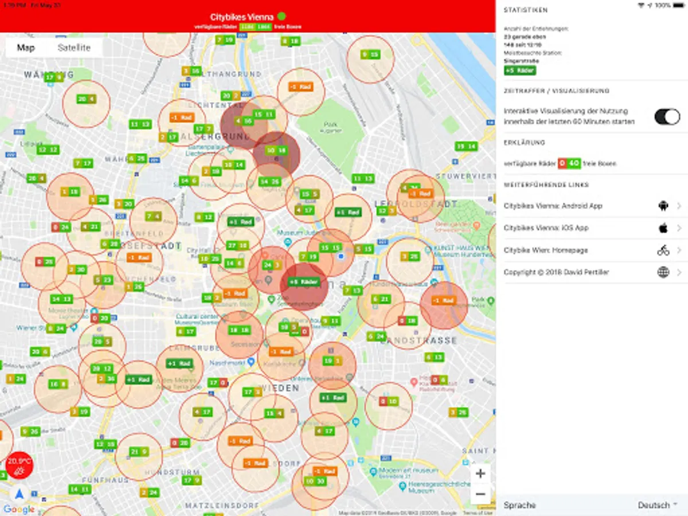Open Citybikes Vienna: Android App link
Image resolution: width=688 pixels, height=516 pixels.
[592, 206]
